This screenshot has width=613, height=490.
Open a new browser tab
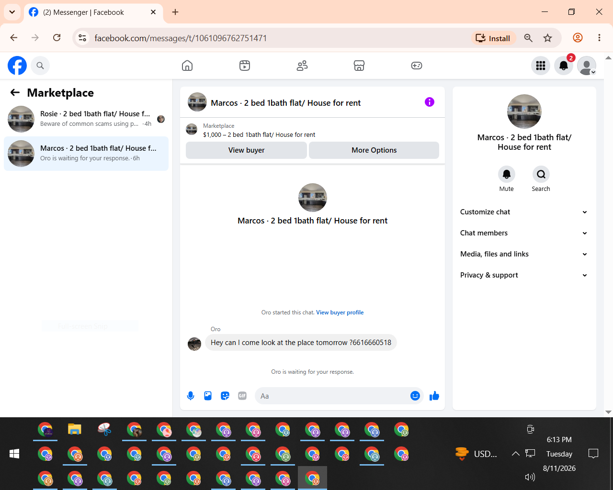tap(175, 12)
